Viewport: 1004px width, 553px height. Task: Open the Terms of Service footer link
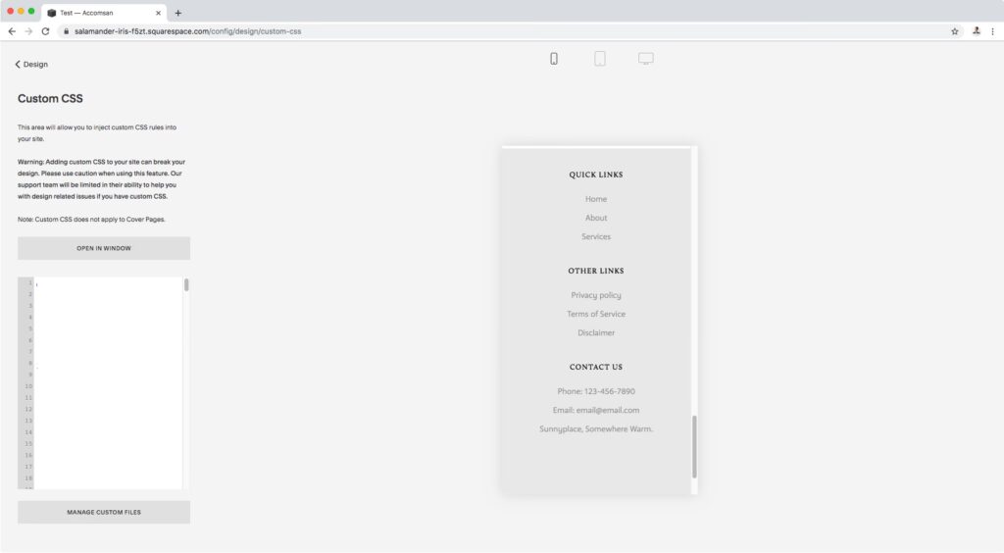point(596,314)
